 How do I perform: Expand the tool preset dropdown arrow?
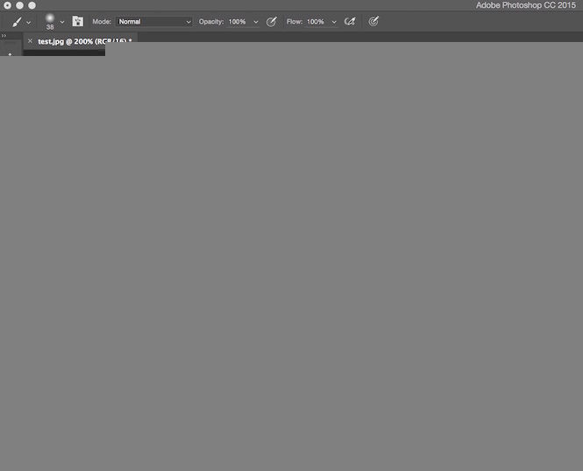(x=29, y=22)
